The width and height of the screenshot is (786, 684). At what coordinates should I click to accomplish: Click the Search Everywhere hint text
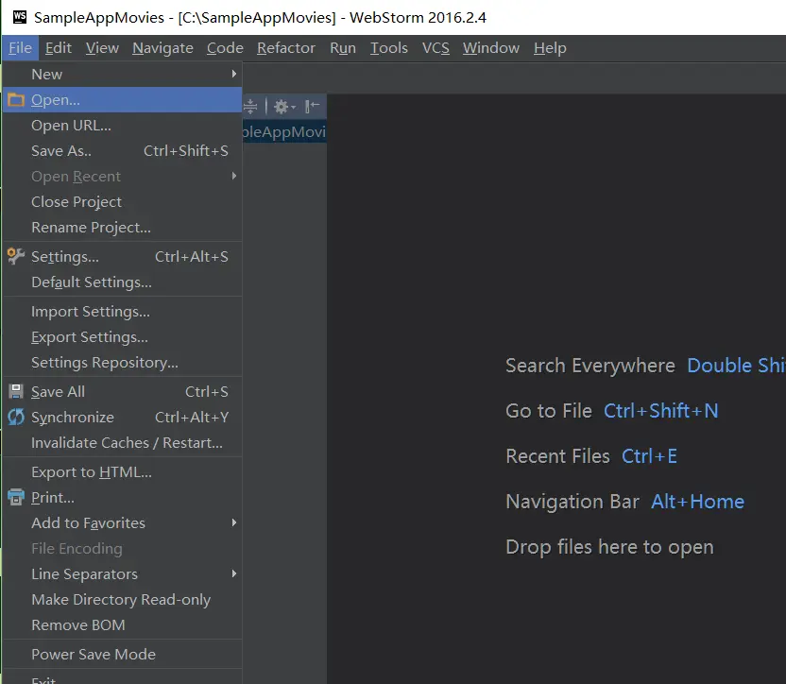coord(590,366)
